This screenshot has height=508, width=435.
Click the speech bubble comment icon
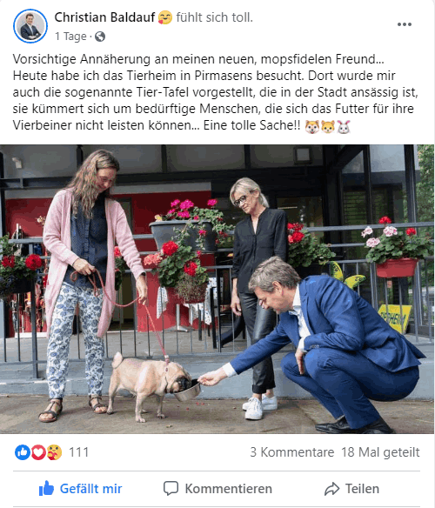(x=171, y=489)
